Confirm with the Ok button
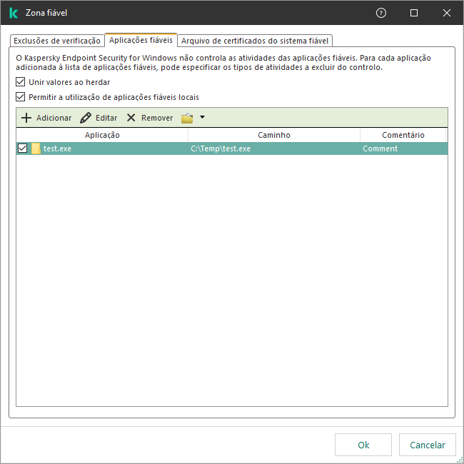 (363, 445)
